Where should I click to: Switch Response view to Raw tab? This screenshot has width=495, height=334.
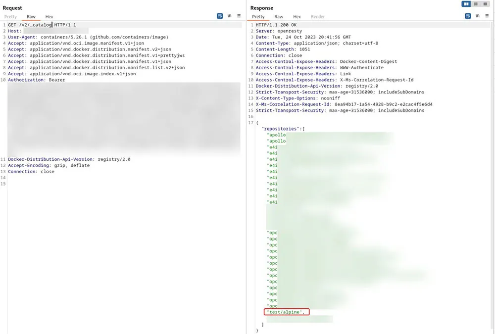click(279, 17)
